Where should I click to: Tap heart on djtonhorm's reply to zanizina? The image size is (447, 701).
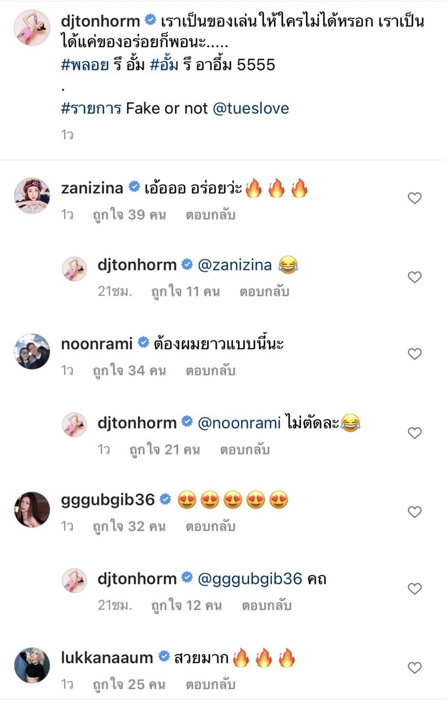click(x=415, y=277)
